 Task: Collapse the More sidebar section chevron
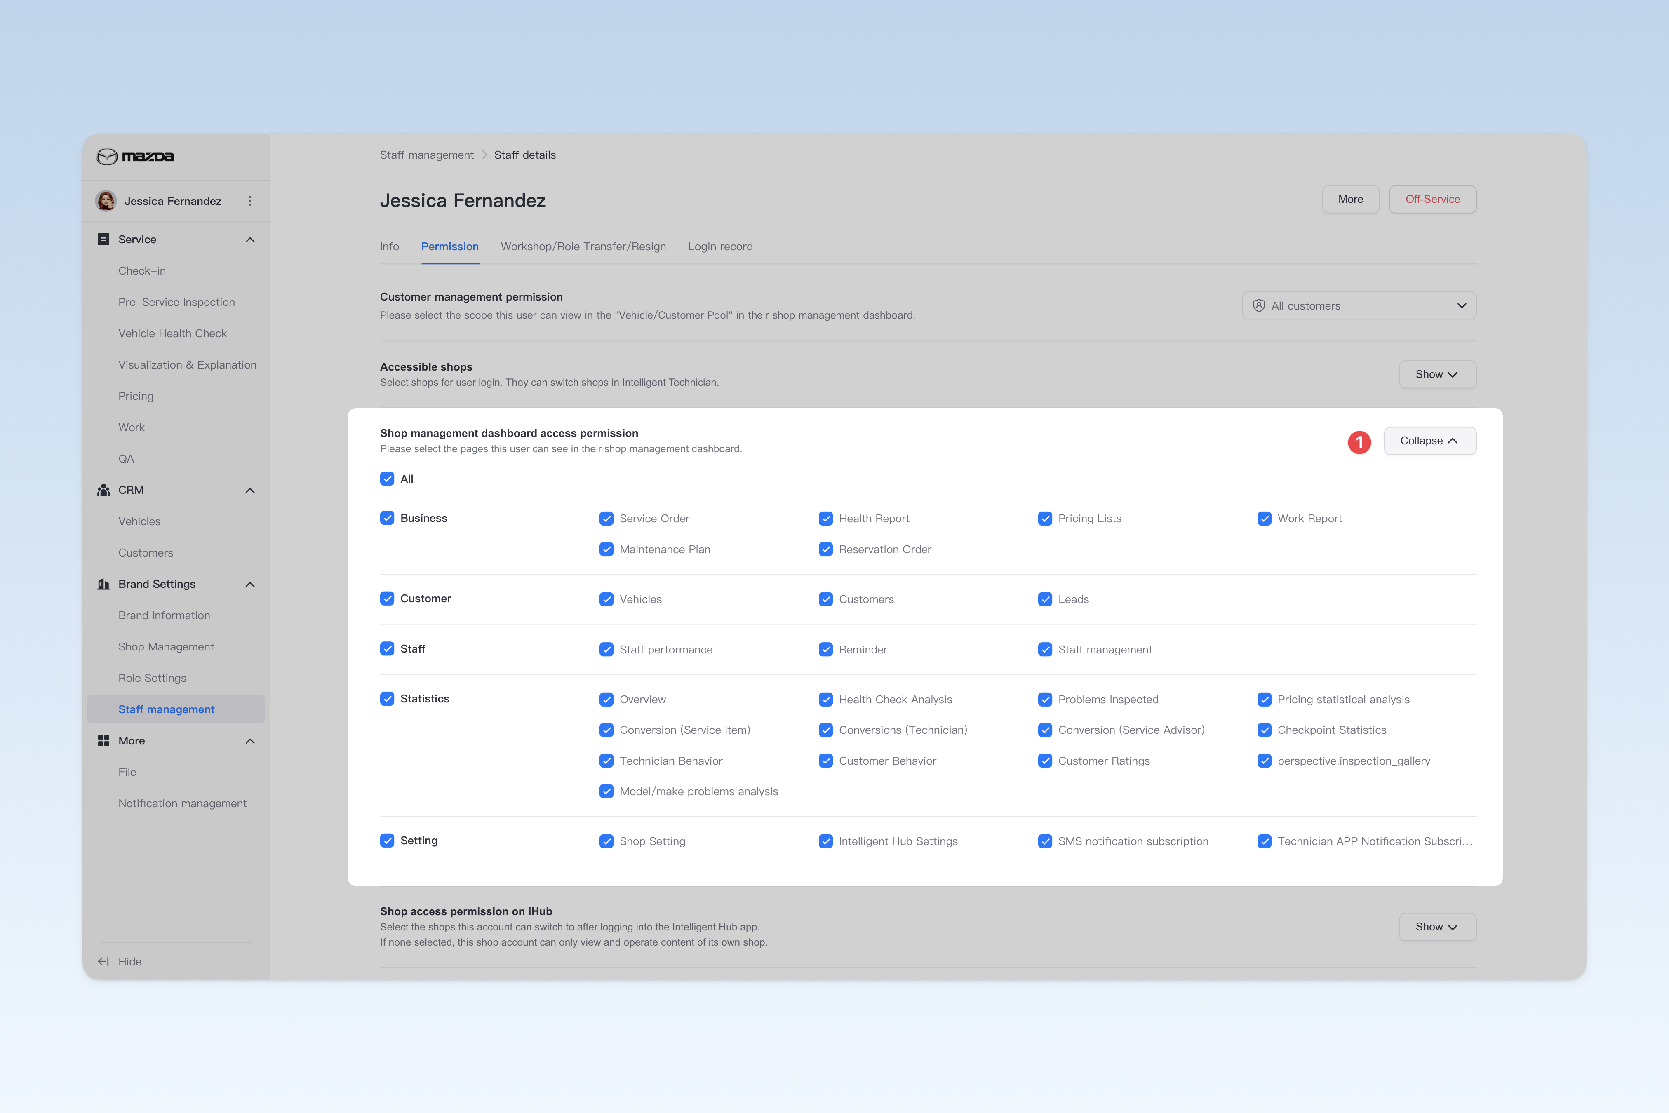[250, 741]
